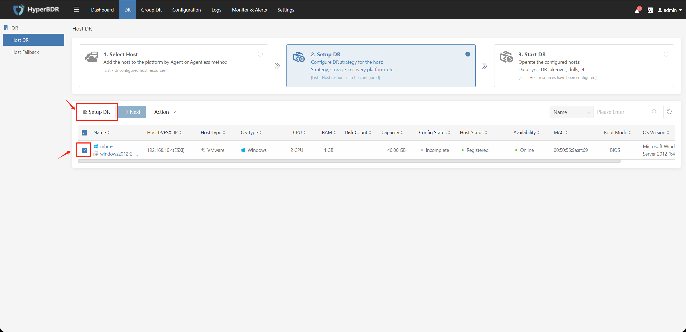The width and height of the screenshot is (686, 332).
Task: Click the hamburger menu icon
Action: 76,9
